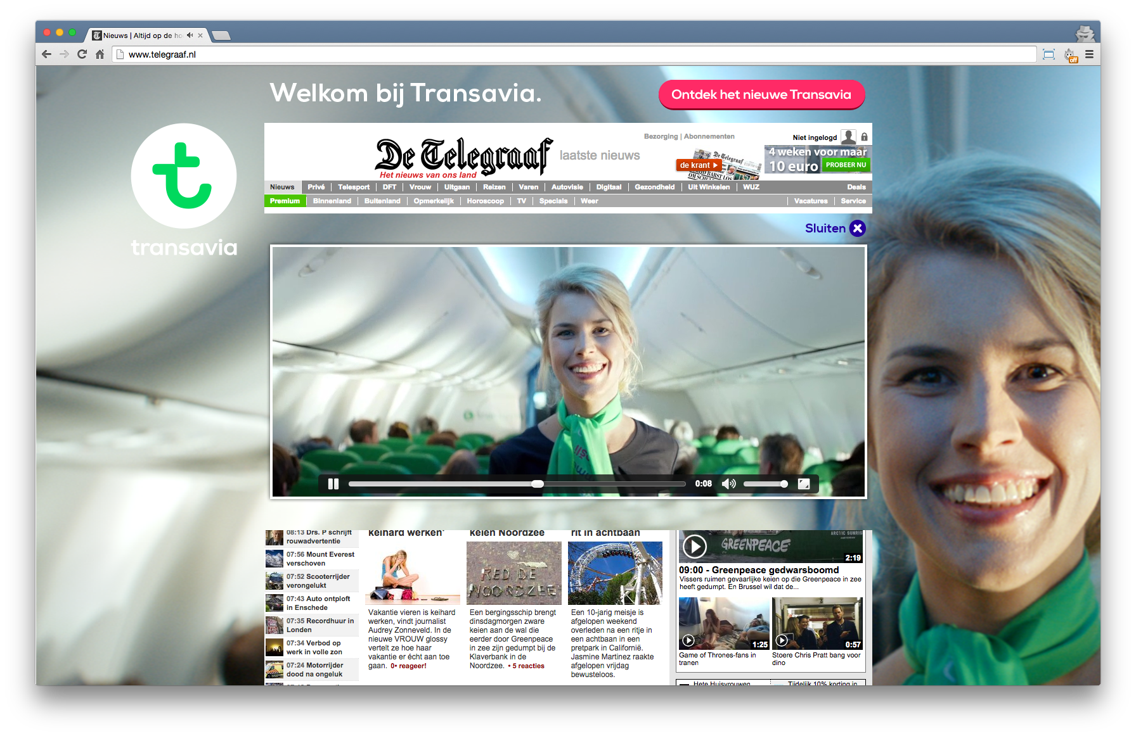Open the Chrome hamburger menu

click(x=1089, y=54)
